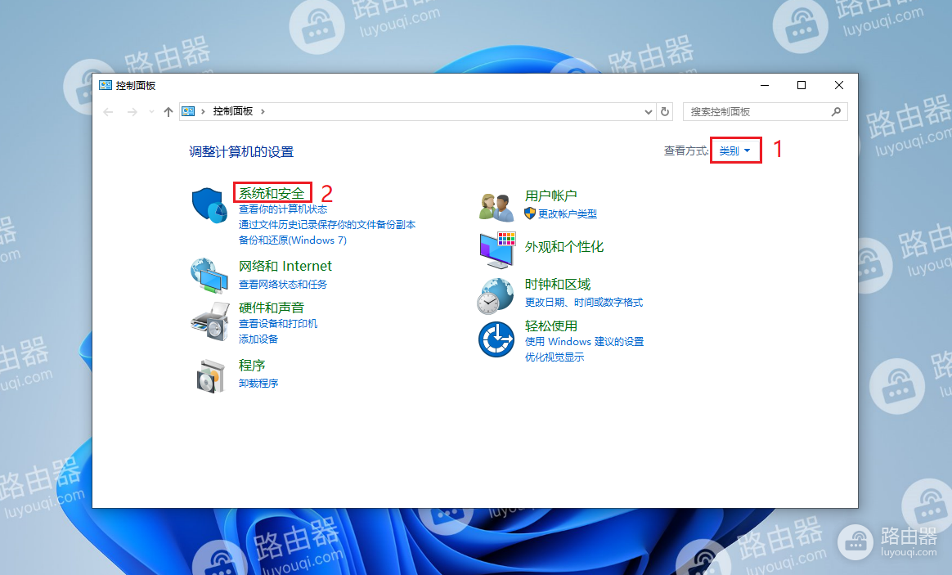Open the System and Security shield icon
952x575 pixels.
(209, 204)
